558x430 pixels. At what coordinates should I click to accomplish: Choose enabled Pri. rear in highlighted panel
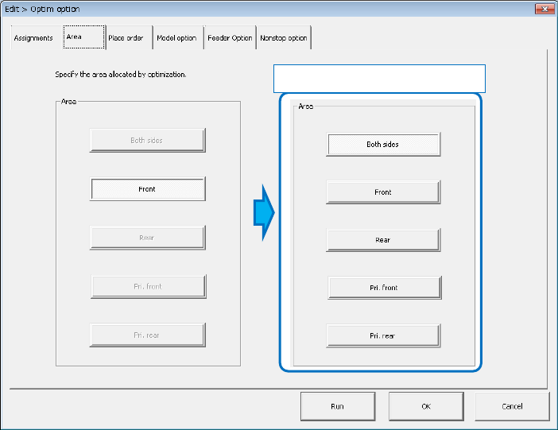pyautogui.click(x=383, y=335)
